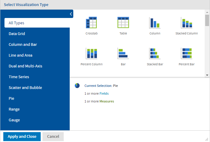Click the chart list scrollbar thumb

[x=207, y=20]
